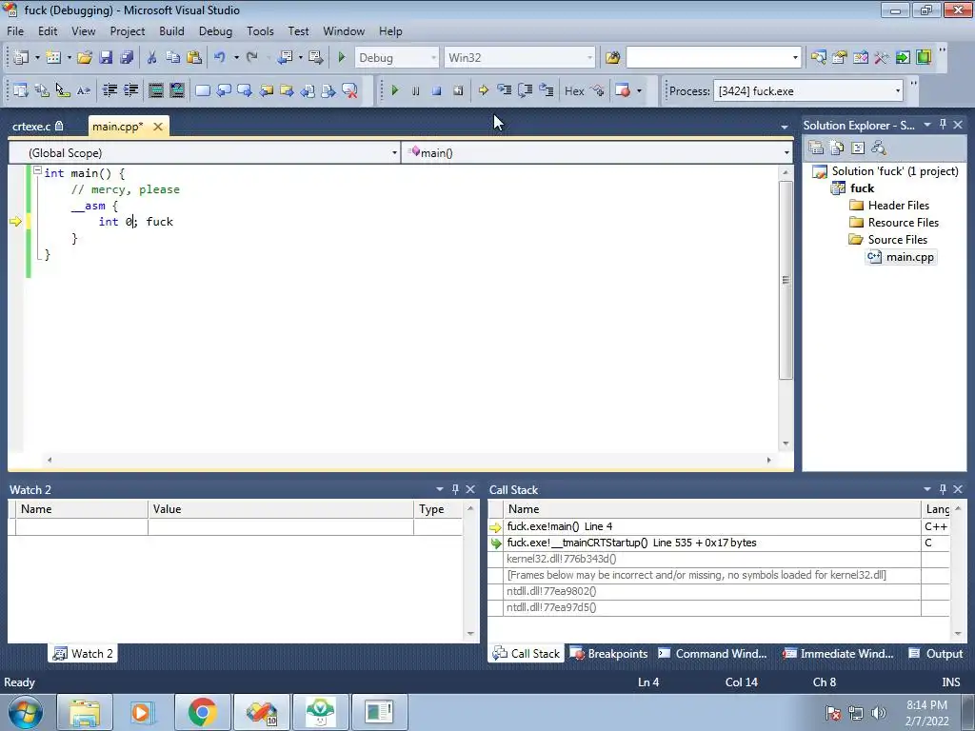Click the empty Watch 2 Name cell

(82, 526)
